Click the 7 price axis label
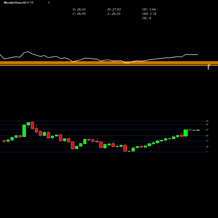218x218 pixels. pyautogui.click(x=207, y=152)
